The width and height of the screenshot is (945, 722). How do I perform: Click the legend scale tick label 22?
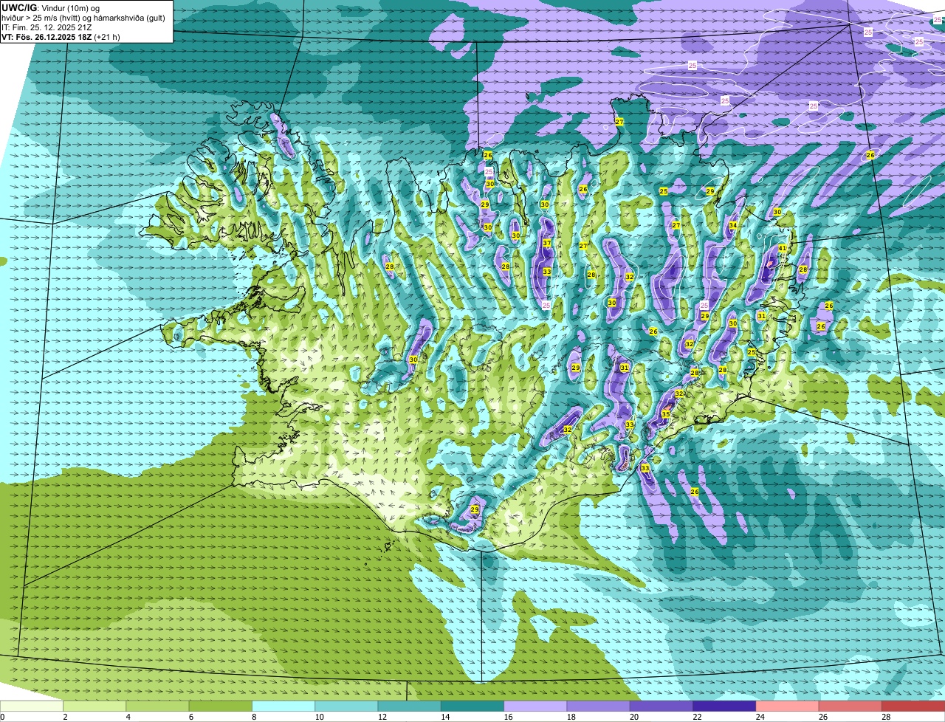click(x=697, y=717)
